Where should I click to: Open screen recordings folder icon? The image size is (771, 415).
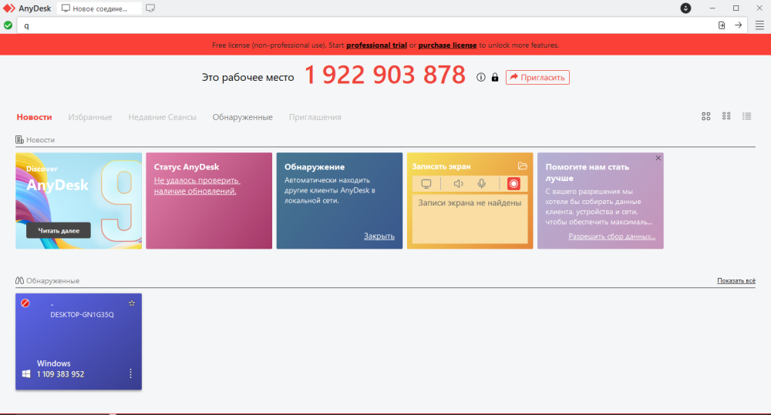point(522,166)
